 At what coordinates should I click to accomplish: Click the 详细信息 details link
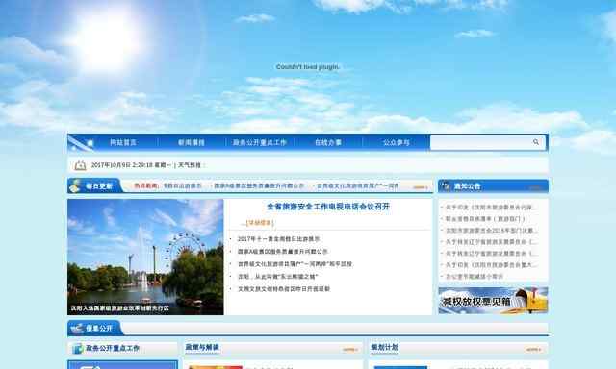[x=260, y=223]
